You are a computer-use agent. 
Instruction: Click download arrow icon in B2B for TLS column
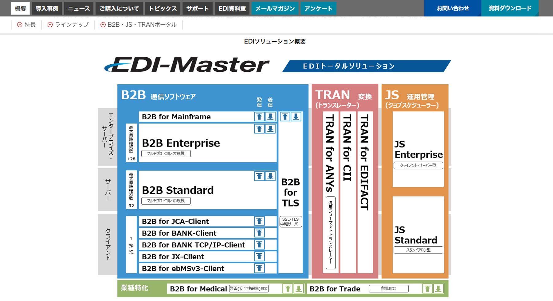point(296,117)
